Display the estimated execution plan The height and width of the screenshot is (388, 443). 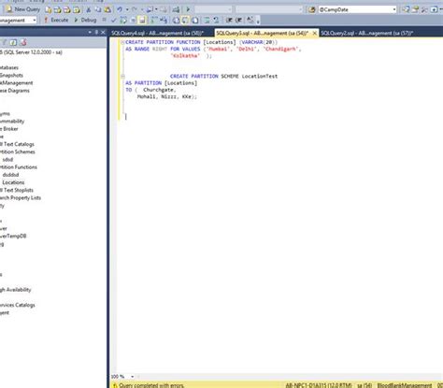[x=123, y=21]
